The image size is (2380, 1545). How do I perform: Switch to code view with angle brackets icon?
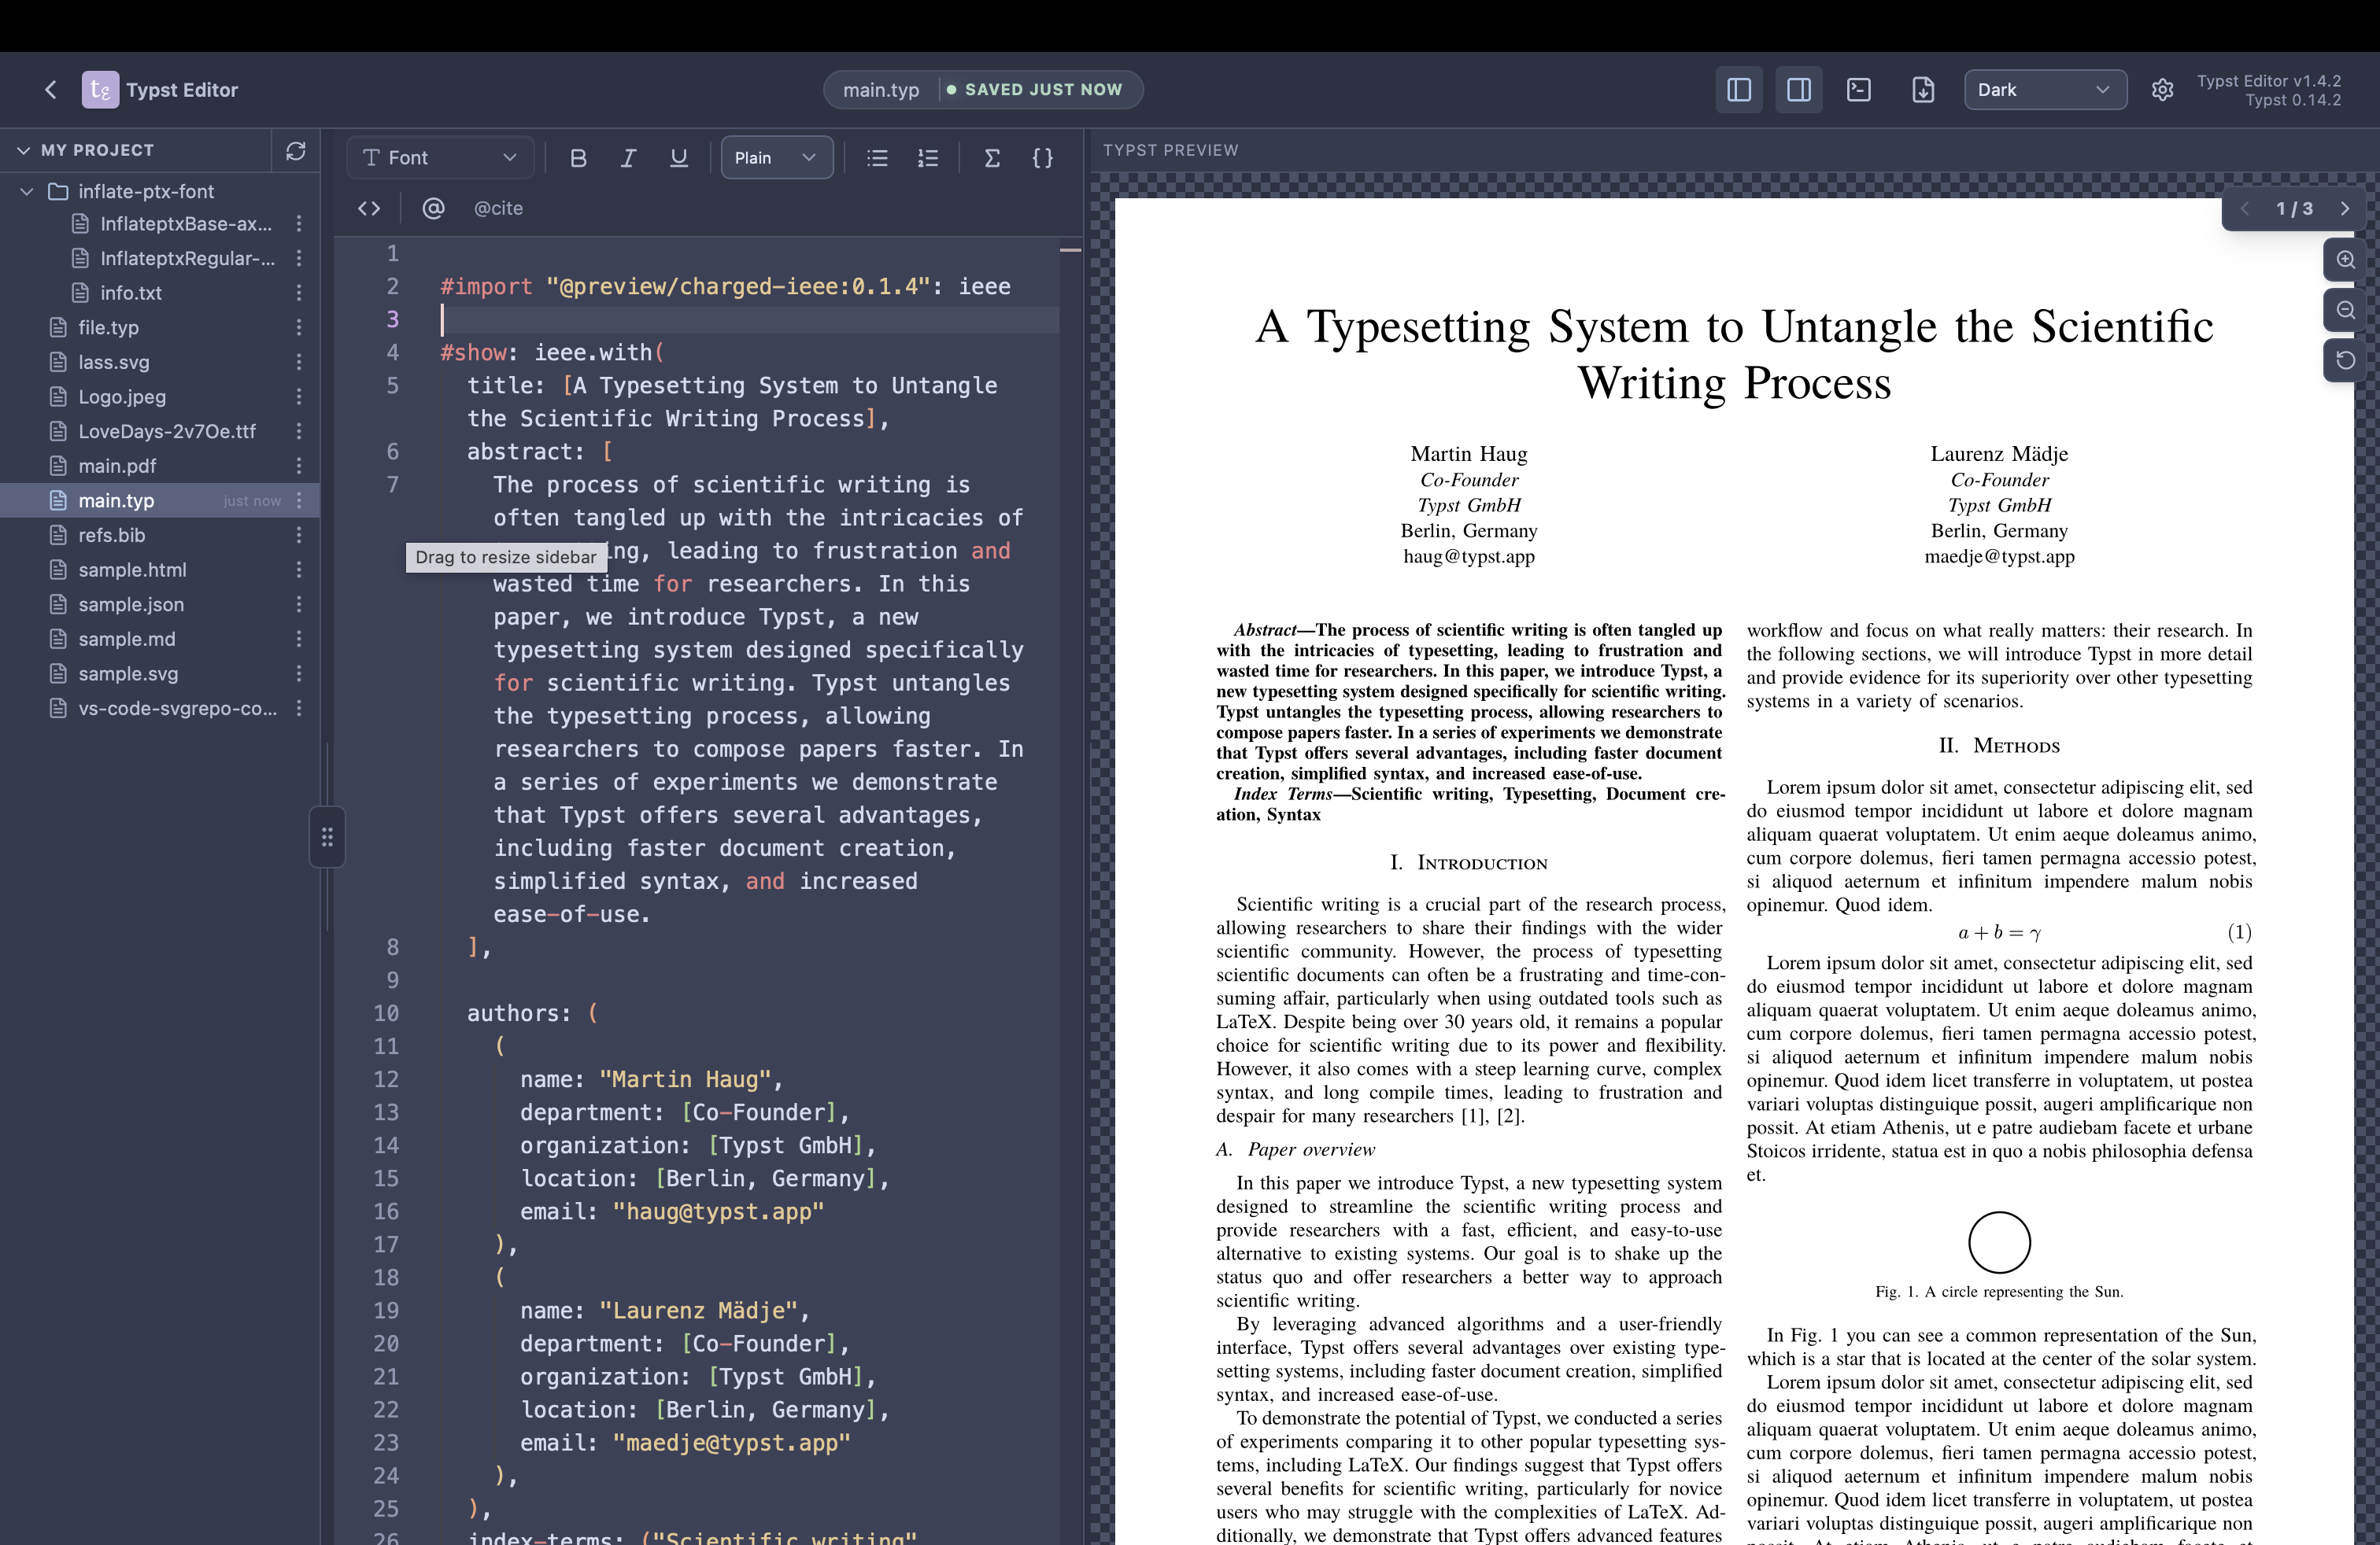369,208
